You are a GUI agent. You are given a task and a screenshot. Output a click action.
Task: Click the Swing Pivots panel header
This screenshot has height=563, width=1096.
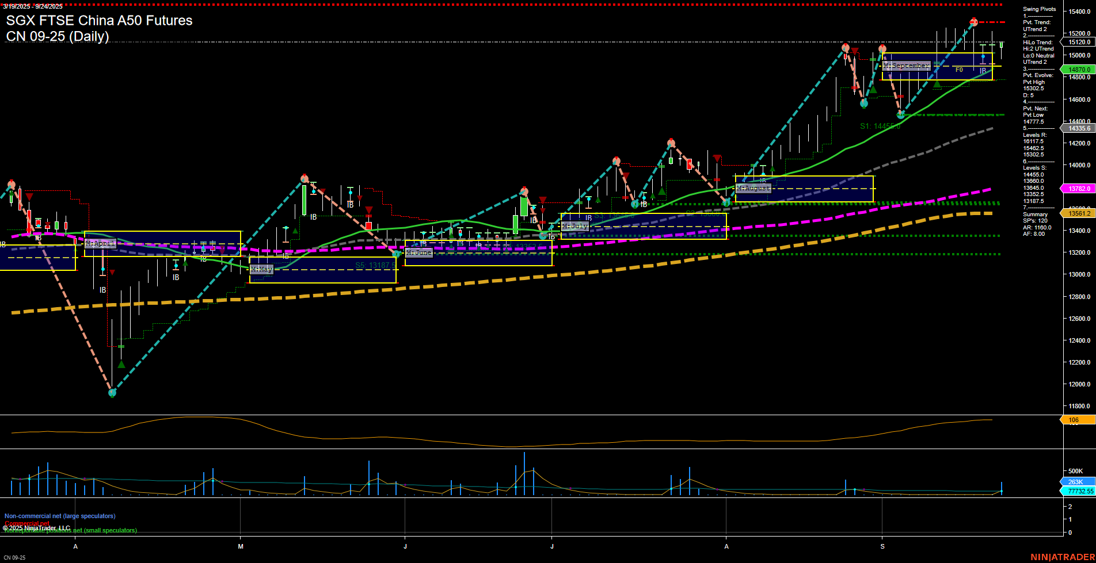coord(1039,9)
